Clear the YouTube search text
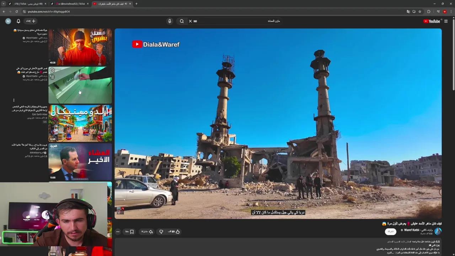455x256 pixels. [190, 21]
